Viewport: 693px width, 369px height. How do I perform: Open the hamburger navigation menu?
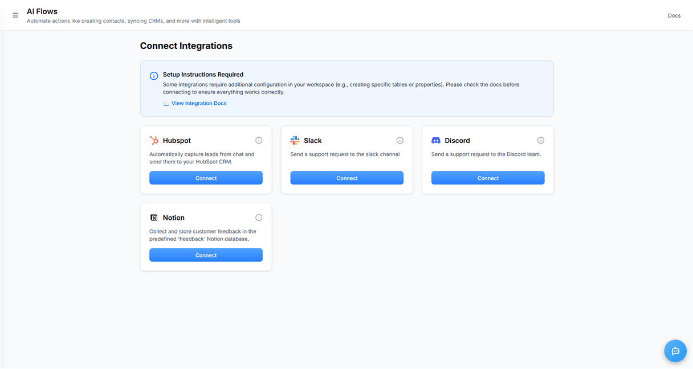coord(15,15)
